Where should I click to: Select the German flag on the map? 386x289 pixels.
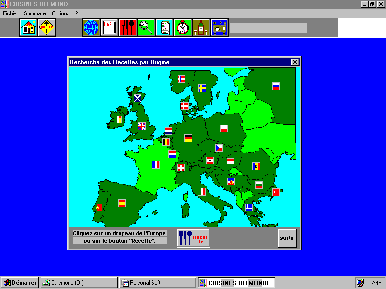(x=188, y=138)
